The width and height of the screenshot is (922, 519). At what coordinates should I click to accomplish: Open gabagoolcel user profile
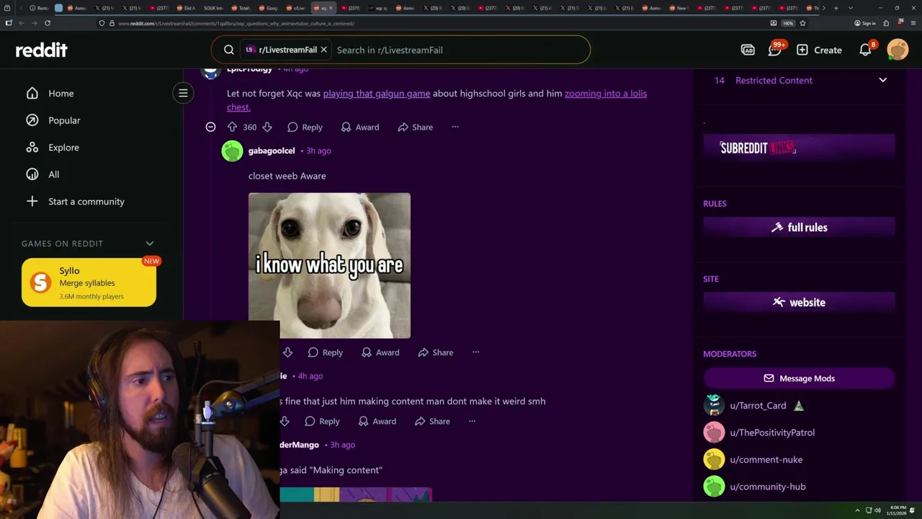point(272,151)
